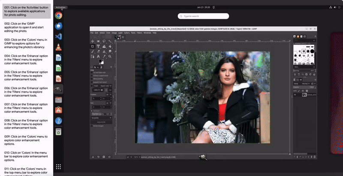This screenshot has height=176, width=343.
Task: Open the Position unit px dropdown
Action: [109, 94]
